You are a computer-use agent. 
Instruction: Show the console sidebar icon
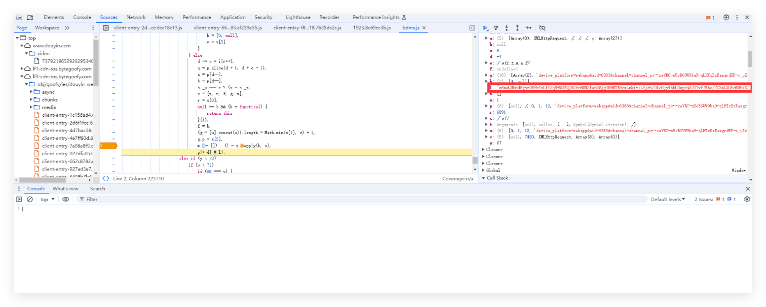[19, 199]
